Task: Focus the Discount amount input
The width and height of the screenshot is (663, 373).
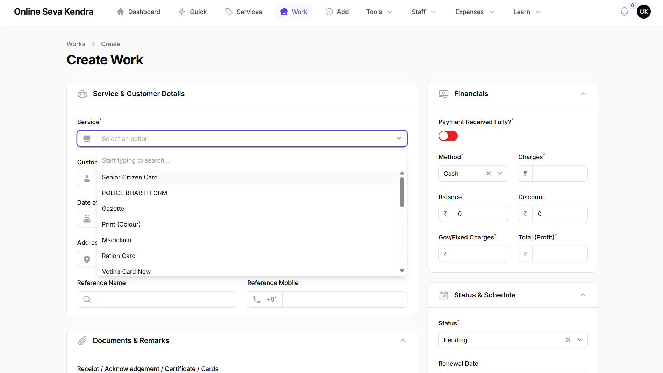Action: pyautogui.click(x=559, y=214)
